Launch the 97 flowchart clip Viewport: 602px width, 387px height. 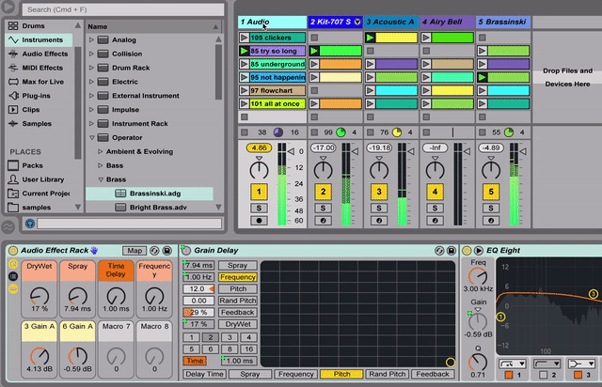point(244,90)
